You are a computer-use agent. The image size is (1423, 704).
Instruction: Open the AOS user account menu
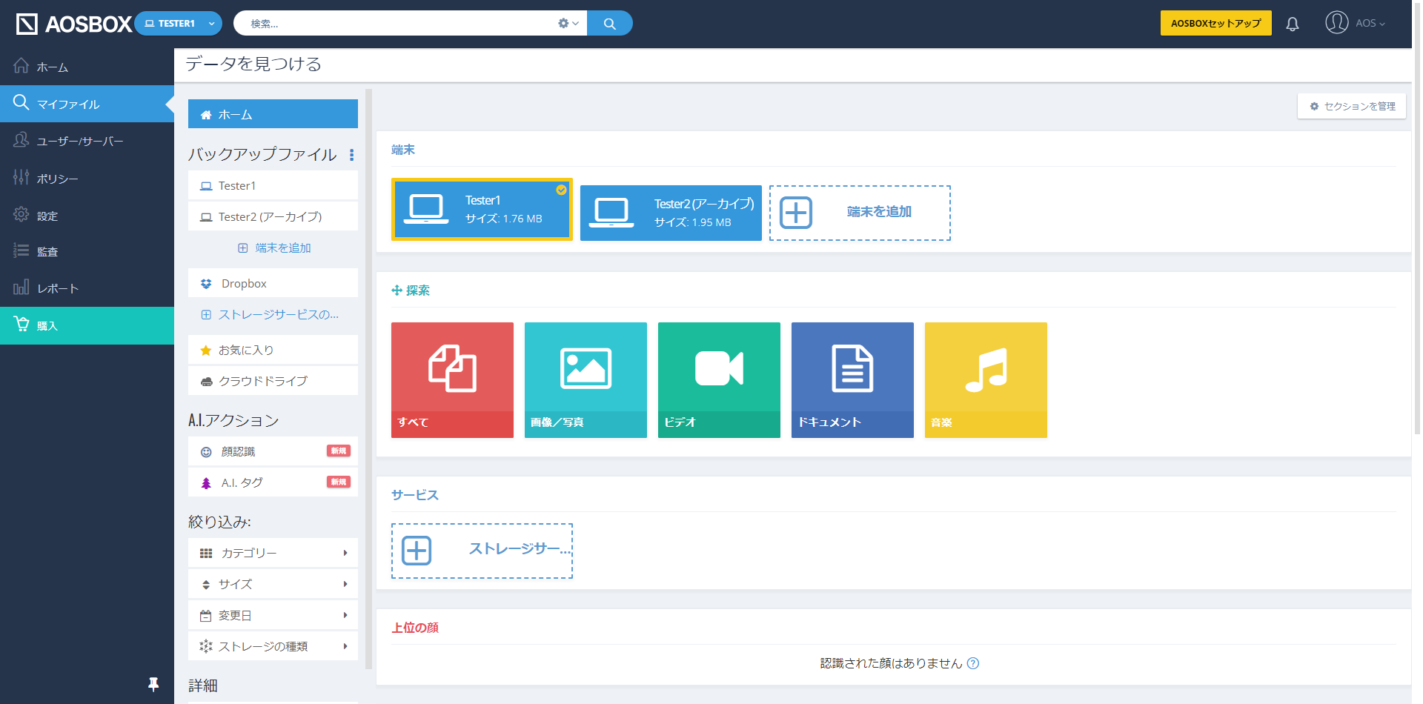pyautogui.click(x=1355, y=23)
